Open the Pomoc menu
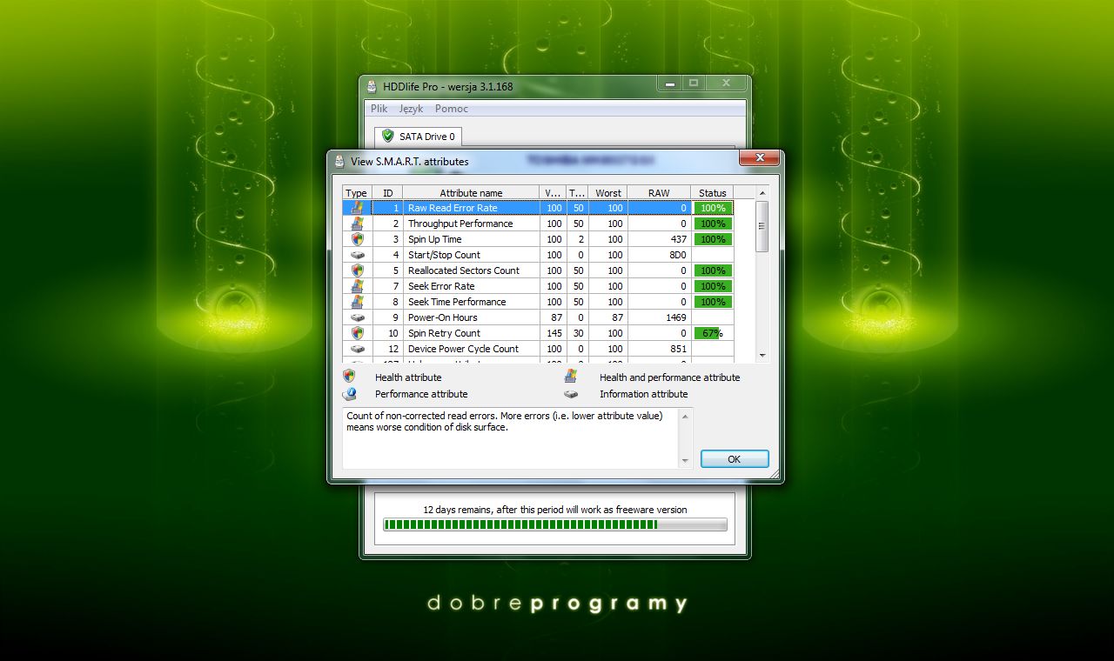 [x=452, y=109]
